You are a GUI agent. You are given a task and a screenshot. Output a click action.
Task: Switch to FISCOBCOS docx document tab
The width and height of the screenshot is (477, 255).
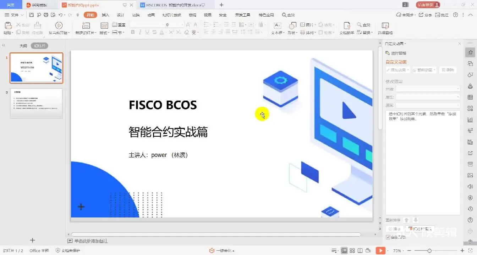tap(173, 5)
